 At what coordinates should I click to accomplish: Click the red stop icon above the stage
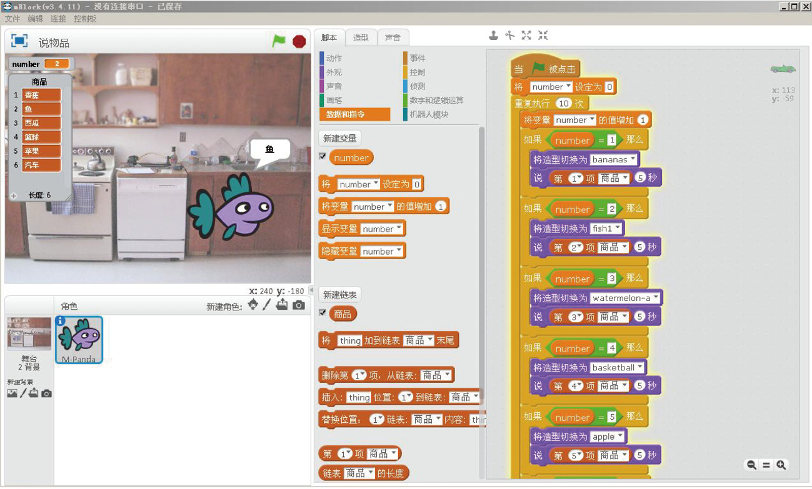pos(299,41)
